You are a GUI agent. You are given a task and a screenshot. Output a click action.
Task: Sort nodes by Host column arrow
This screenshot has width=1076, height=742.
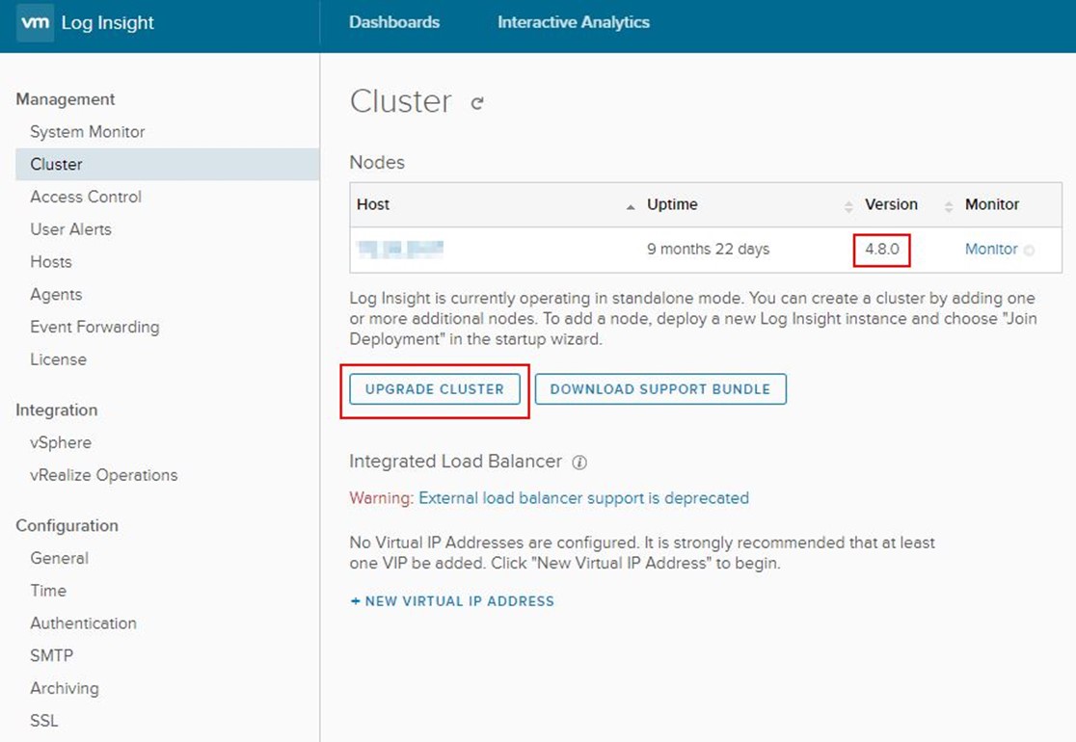[x=630, y=206]
